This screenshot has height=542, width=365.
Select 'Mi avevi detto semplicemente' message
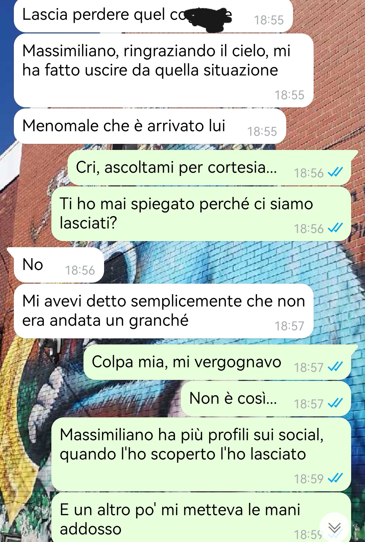pos(164,311)
